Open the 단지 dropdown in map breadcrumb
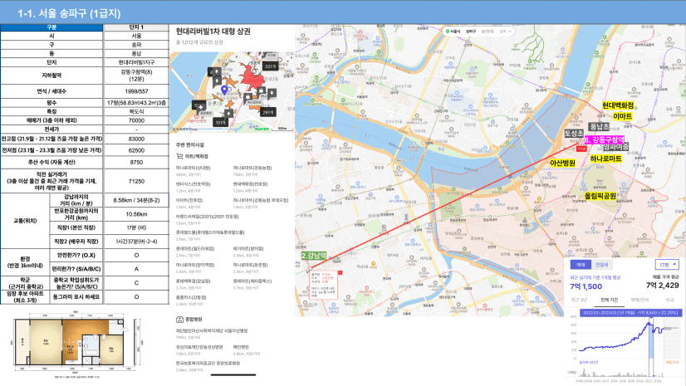 [x=505, y=32]
